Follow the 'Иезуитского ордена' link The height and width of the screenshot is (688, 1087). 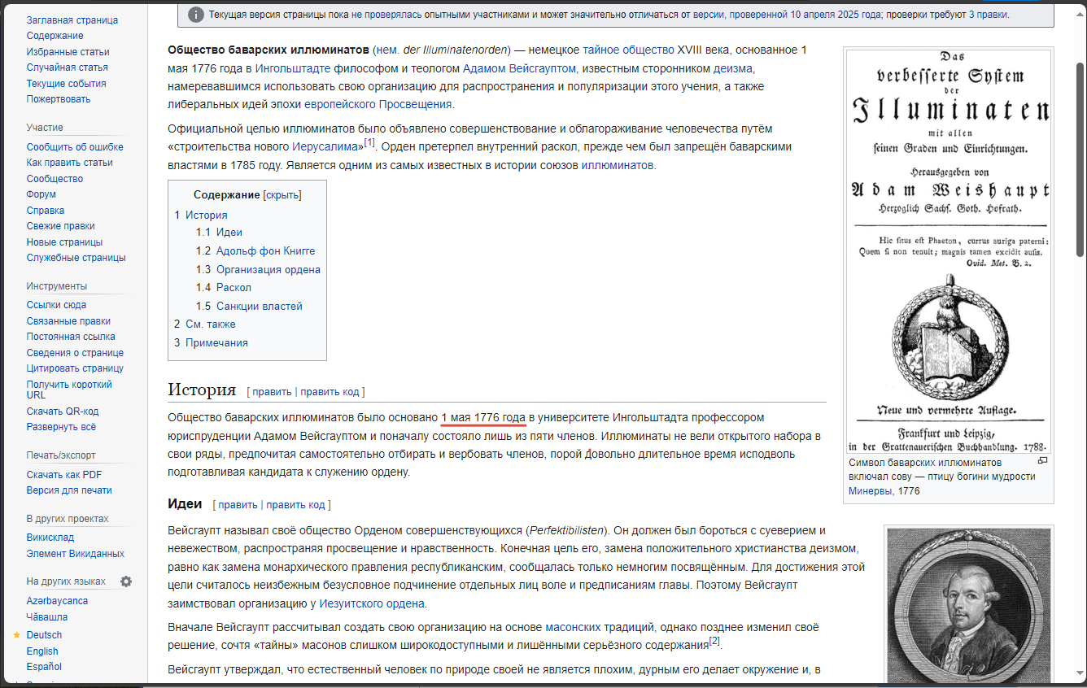[372, 604]
